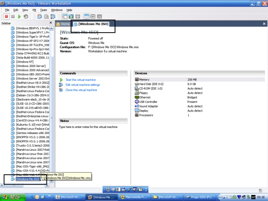Screen dimensions: 268x201
Task: Select the Sound Adapter device row
Action: pos(199,106)
